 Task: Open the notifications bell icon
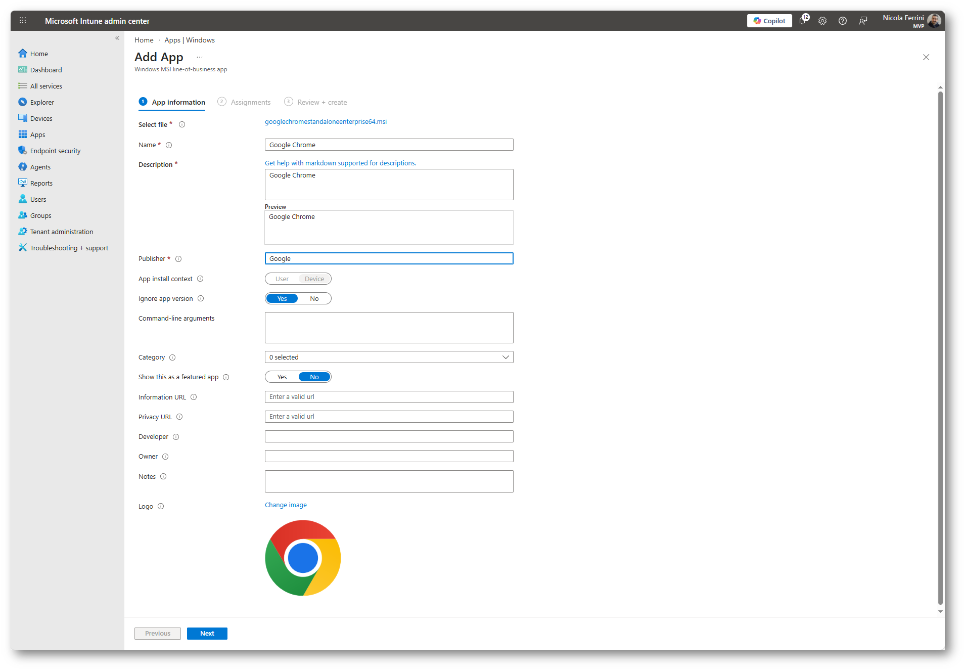(802, 21)
